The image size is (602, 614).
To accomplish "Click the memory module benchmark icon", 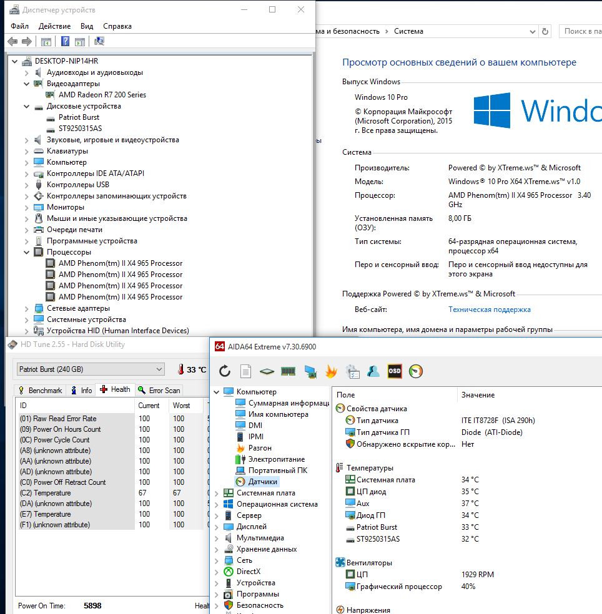I will click(288, 371).
